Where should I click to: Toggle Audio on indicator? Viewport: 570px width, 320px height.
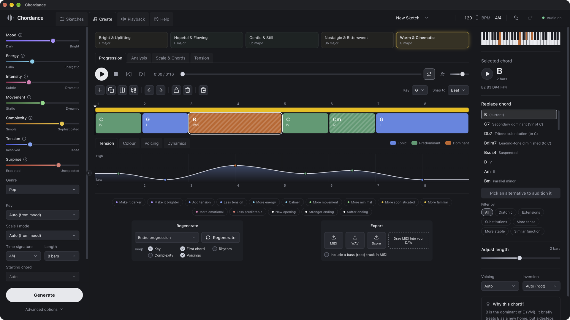[x=552, y=18]
